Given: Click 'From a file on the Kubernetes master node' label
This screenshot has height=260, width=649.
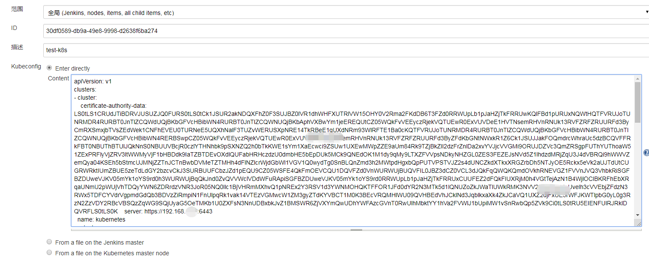Looking at the screenshot, I should (x=112, y=253).
